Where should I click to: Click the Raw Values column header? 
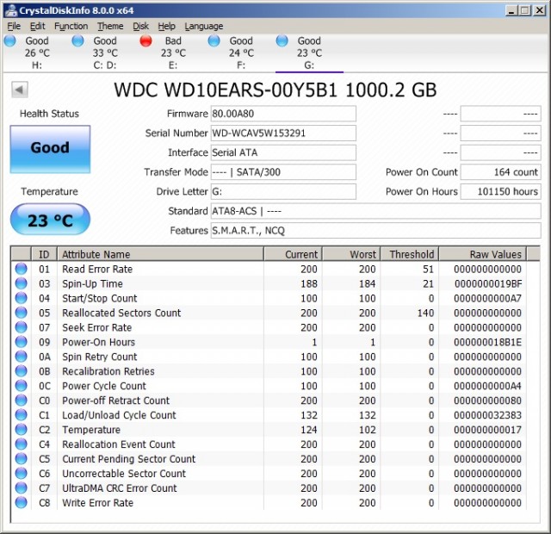click(483, 254)
